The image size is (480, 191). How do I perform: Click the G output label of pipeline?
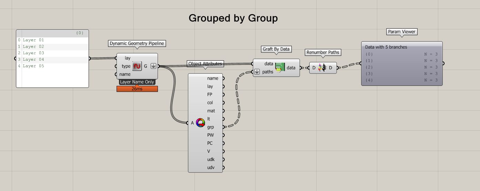146,66
